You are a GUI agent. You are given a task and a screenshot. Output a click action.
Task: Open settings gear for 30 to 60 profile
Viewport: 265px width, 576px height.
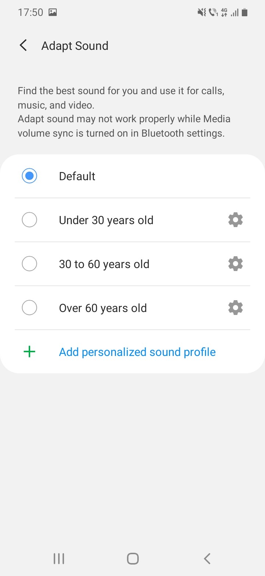(x=236, y=264)
